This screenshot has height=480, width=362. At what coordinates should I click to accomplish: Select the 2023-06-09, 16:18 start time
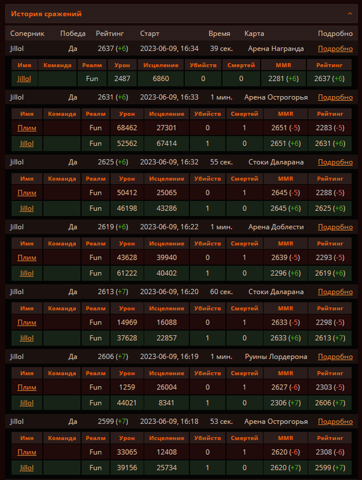pos(169,422)
